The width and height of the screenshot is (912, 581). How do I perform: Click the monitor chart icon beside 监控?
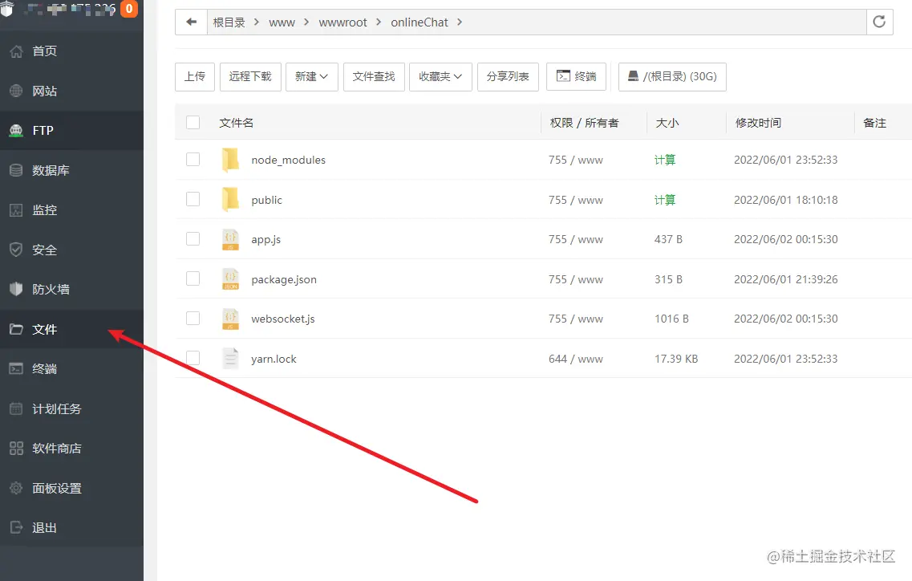click(16, 210)
